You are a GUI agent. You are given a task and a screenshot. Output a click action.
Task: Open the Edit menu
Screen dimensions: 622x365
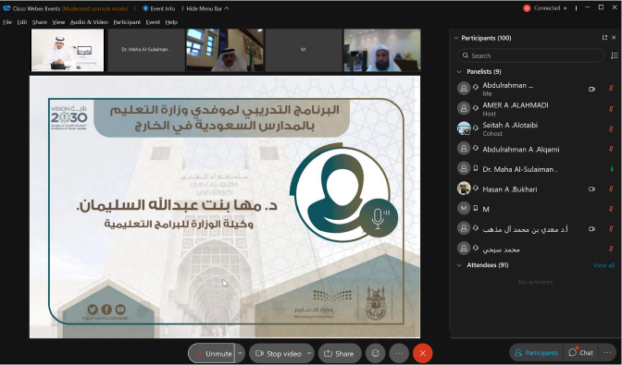22,22
